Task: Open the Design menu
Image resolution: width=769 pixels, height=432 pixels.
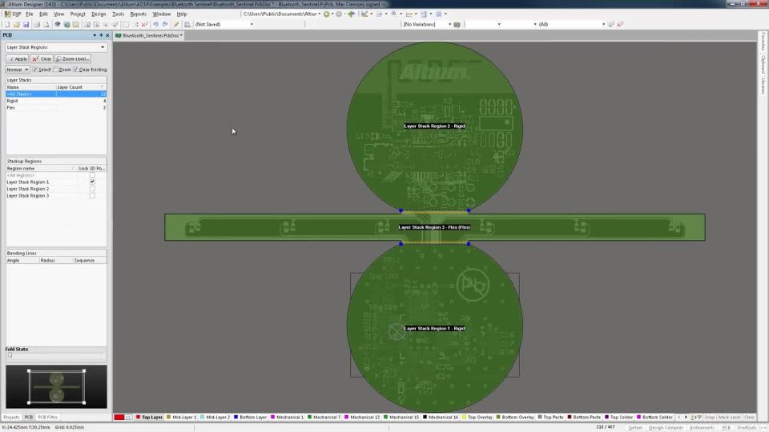Action: click(98, 14)
